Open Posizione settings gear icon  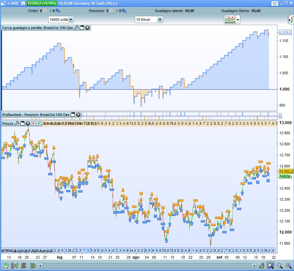(x=124, y=11)
